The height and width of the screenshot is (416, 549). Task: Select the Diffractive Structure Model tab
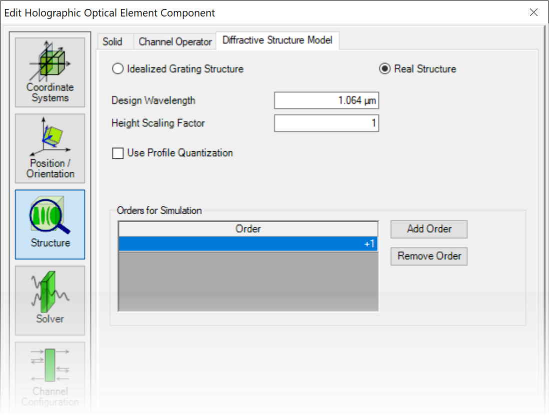(x=277, y=40)
